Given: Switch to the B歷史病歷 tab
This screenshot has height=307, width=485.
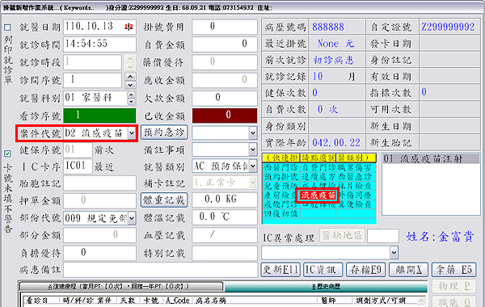Looking at the screenshot, I should pos(326,287).
